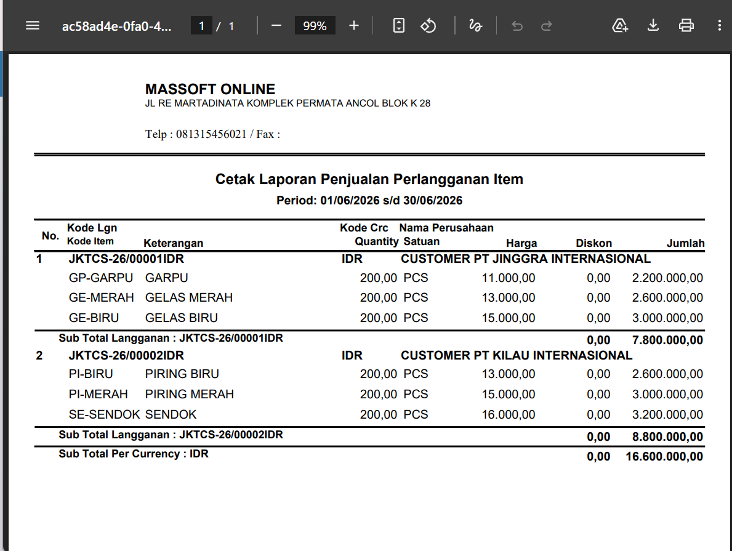Toggle the fit to page button
732x551 pixels.
399,26
